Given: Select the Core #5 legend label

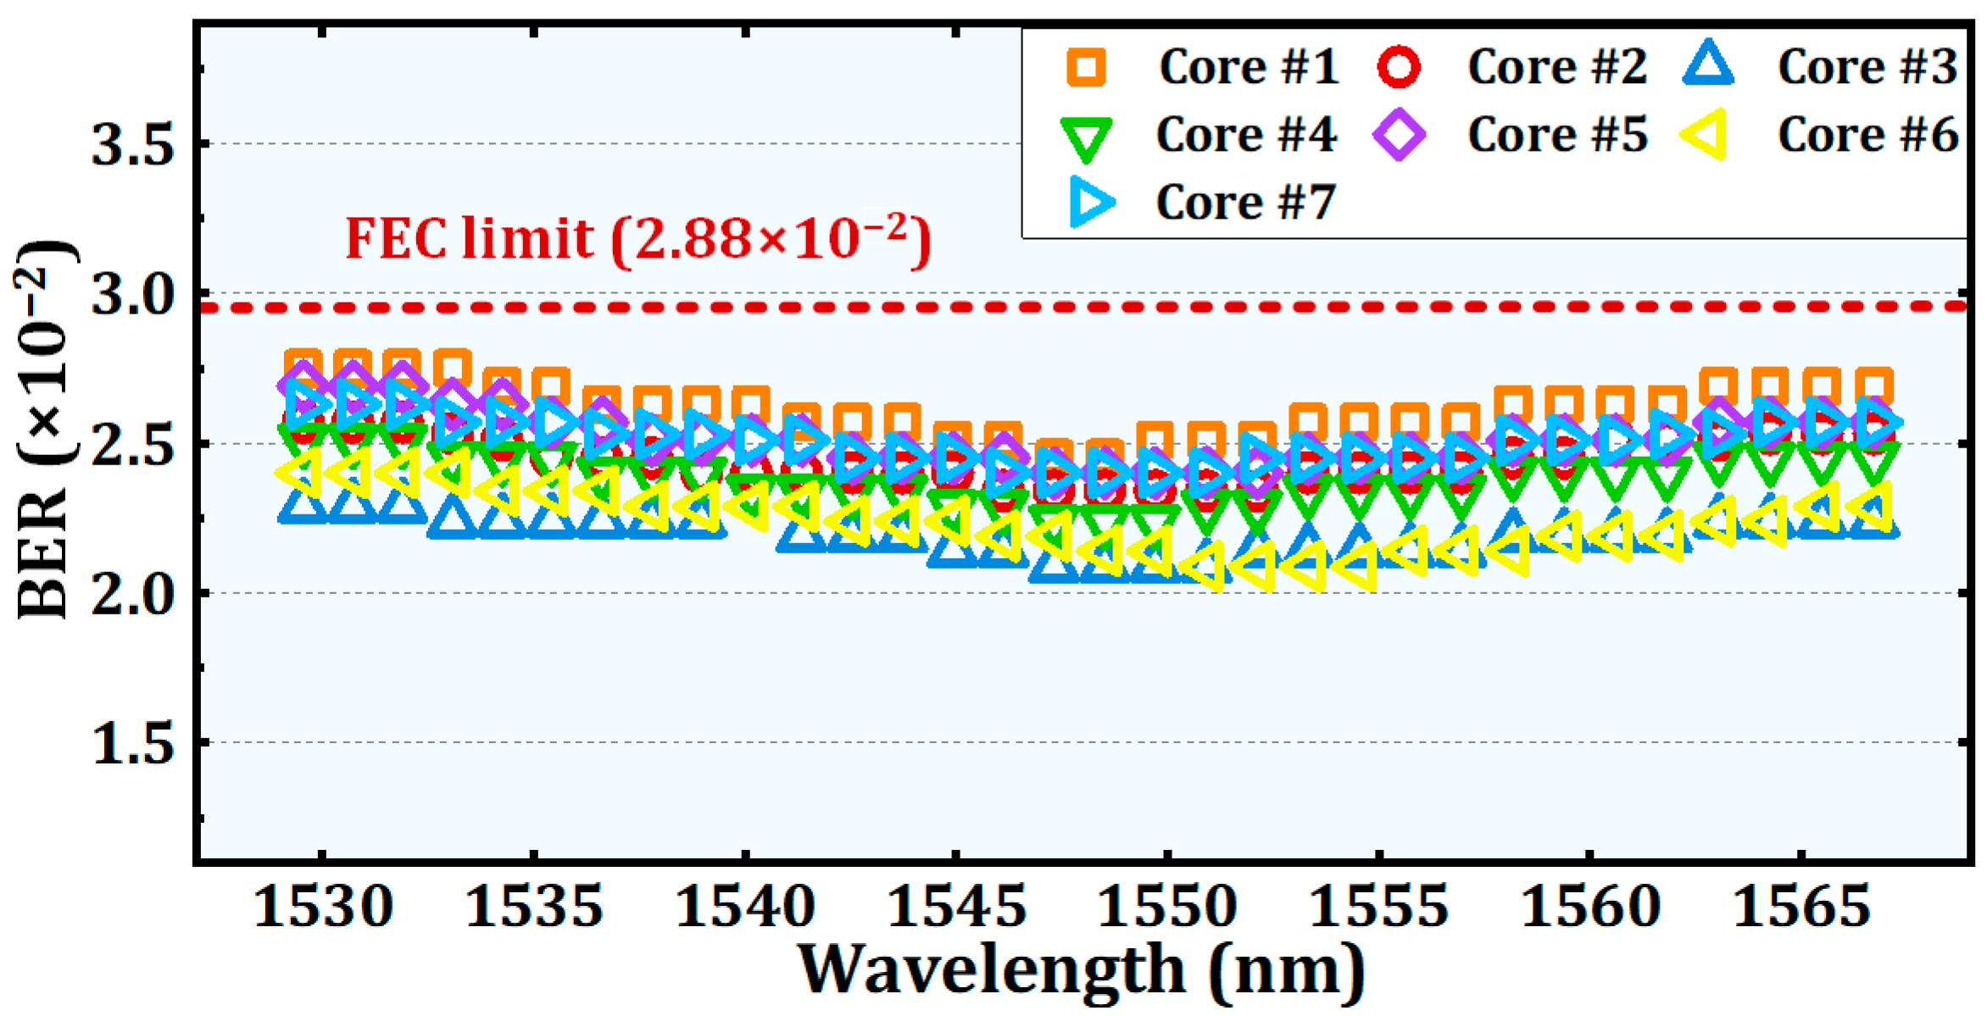Looking at the screenshot, I should pos(1557,135).
